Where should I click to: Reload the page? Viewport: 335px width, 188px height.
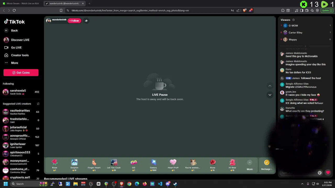(14, 10)
